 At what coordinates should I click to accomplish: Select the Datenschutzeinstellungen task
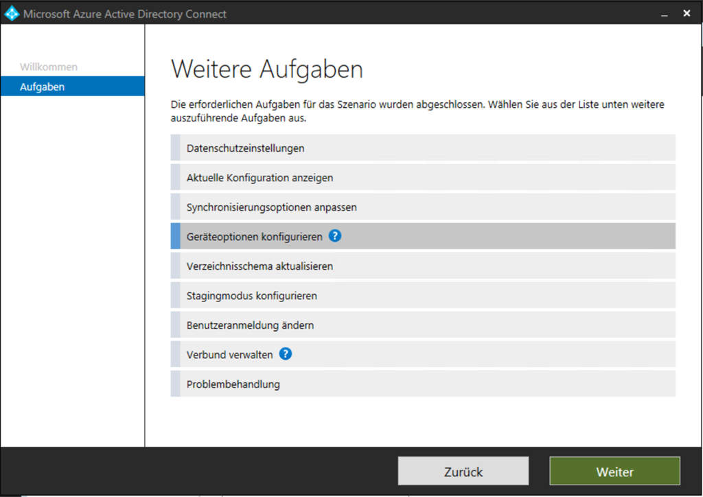(x=245, y=148)
